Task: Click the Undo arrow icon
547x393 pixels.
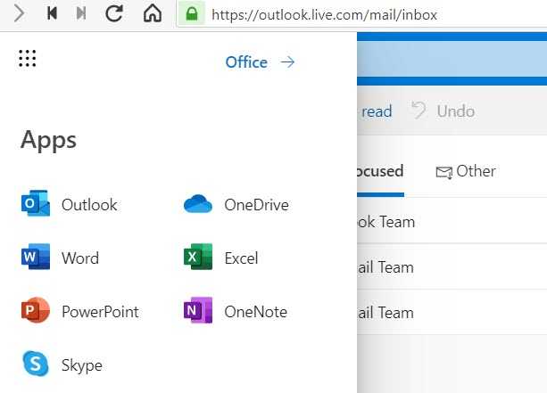Action: (x=419, y=111)
